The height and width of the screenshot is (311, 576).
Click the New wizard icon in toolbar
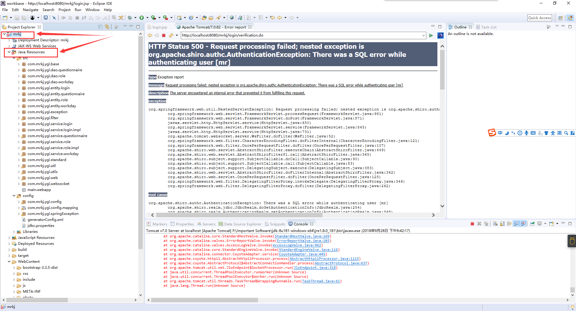pos(5,18)
